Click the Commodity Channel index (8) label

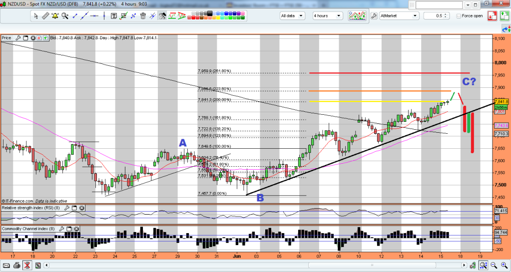[28, 229]
